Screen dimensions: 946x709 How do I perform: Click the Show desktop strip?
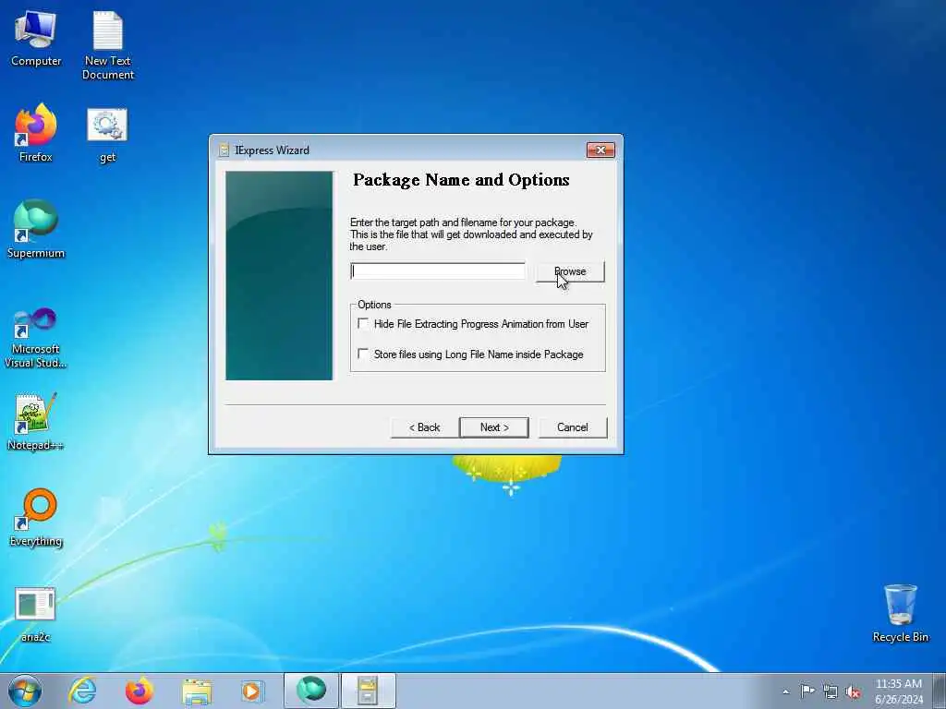click(x=940, y=691)
